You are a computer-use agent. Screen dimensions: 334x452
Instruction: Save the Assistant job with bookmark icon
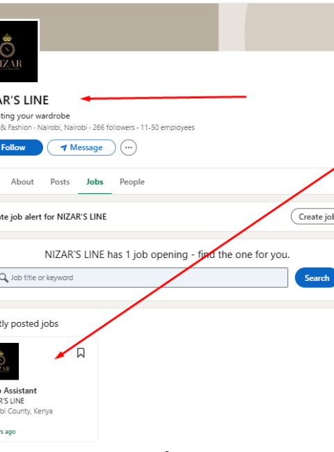81,353
